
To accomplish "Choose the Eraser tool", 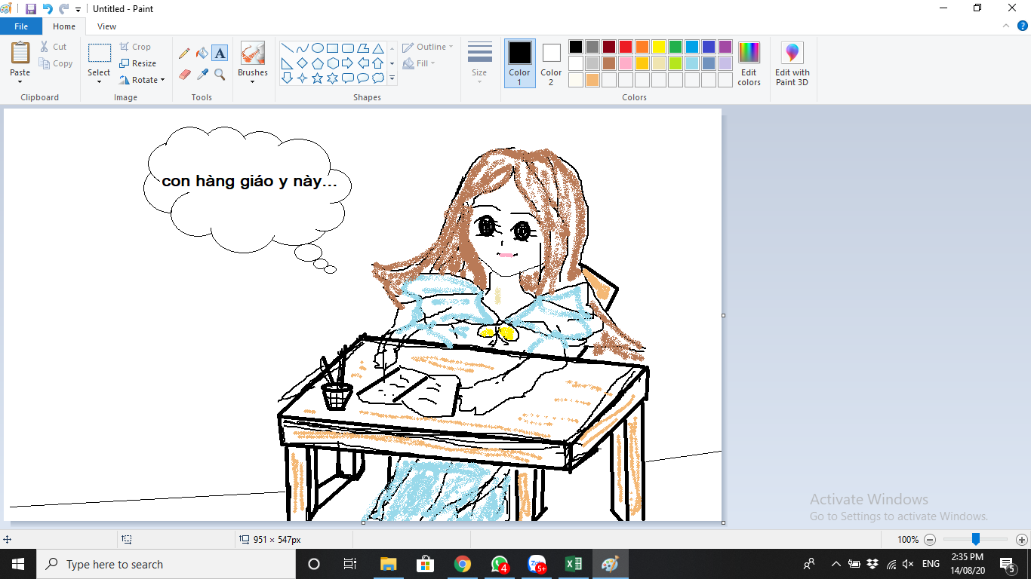I will pyautogui.click(x=184, y=75).
